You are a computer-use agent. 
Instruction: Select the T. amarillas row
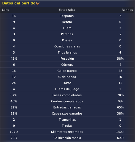pos(67,120)
